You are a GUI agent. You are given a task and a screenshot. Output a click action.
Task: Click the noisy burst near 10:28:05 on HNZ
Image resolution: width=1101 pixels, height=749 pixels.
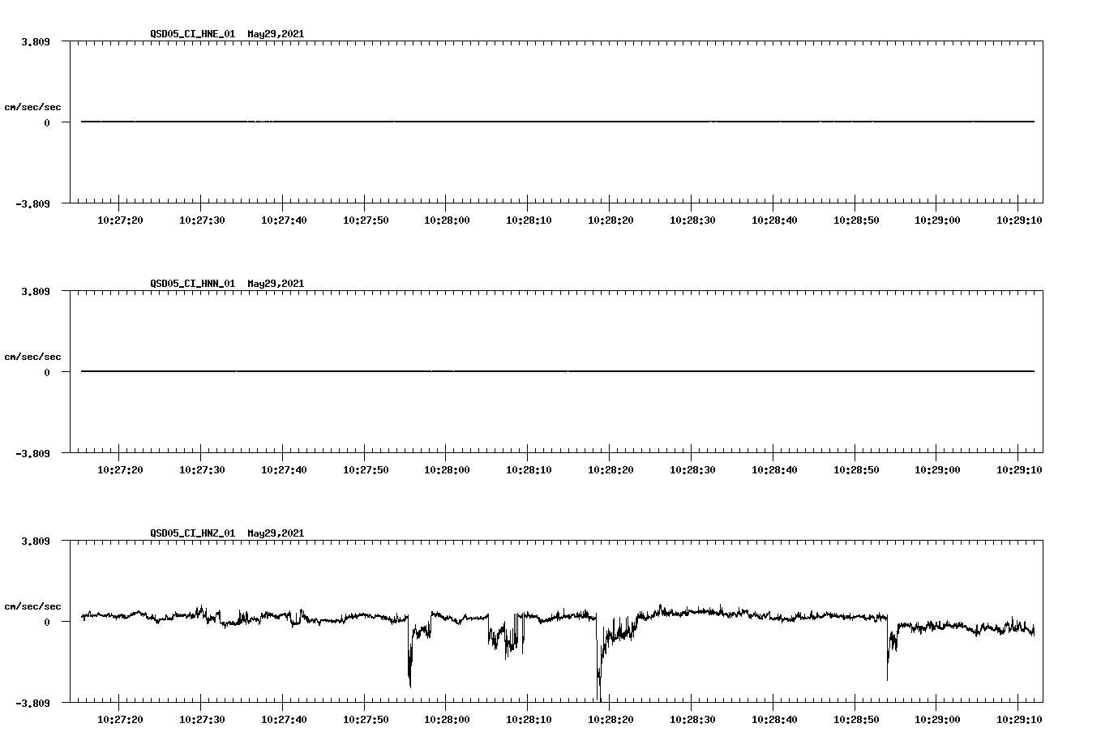pyautogui.click(x=507, y=640)
